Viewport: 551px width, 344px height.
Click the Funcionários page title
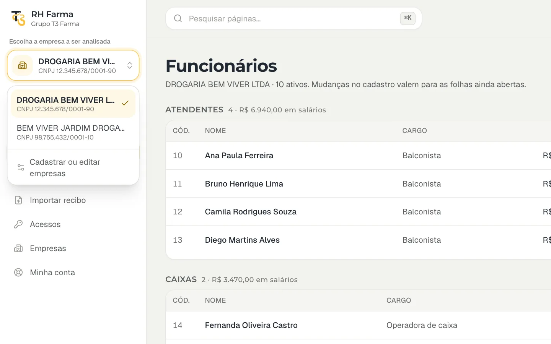click(221, 66)
